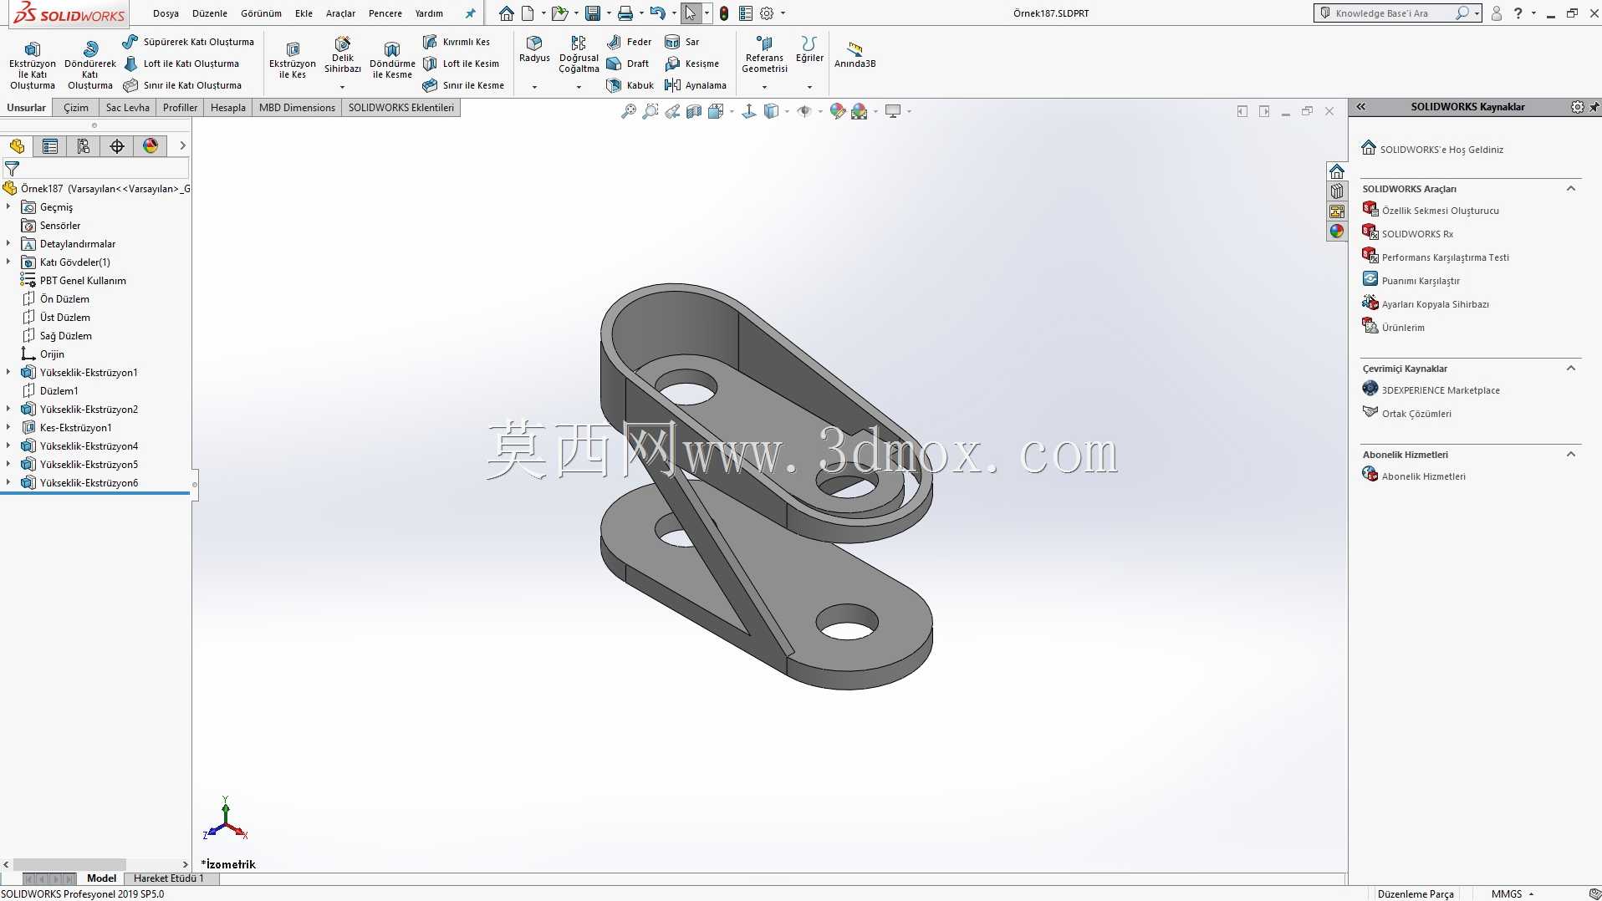This screenshot has height=901, width=1602.
Task: Click the zoom to fit magnifier icon
Action: tap(629, 111)
